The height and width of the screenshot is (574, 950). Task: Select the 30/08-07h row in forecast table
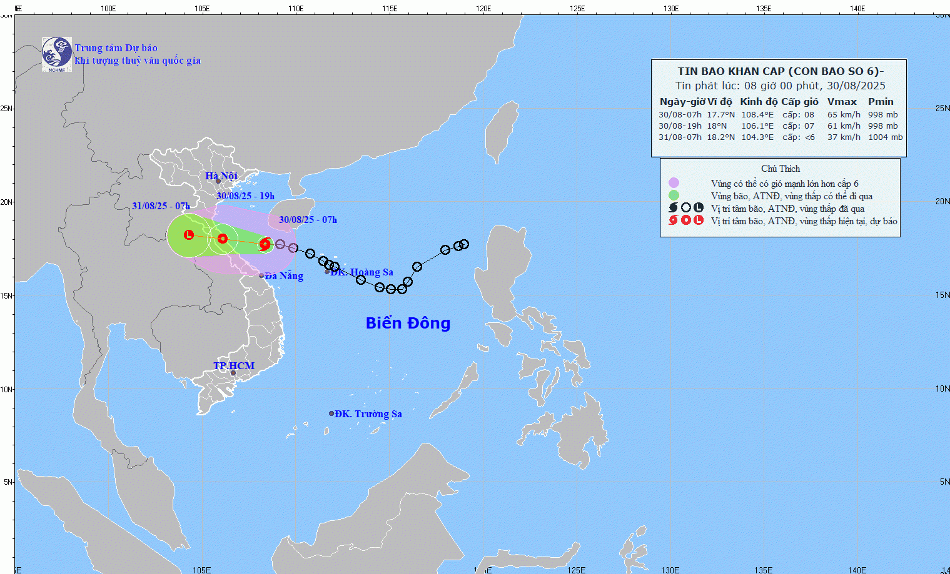click(780, 115)
